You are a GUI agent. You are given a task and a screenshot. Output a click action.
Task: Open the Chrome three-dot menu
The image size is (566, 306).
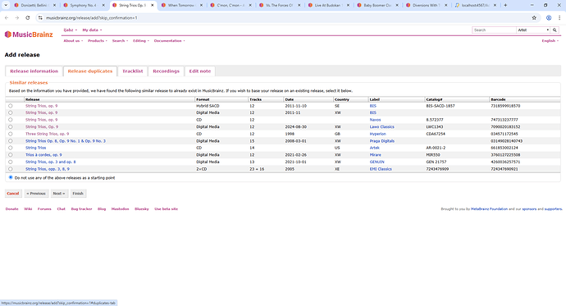[559, 18]
